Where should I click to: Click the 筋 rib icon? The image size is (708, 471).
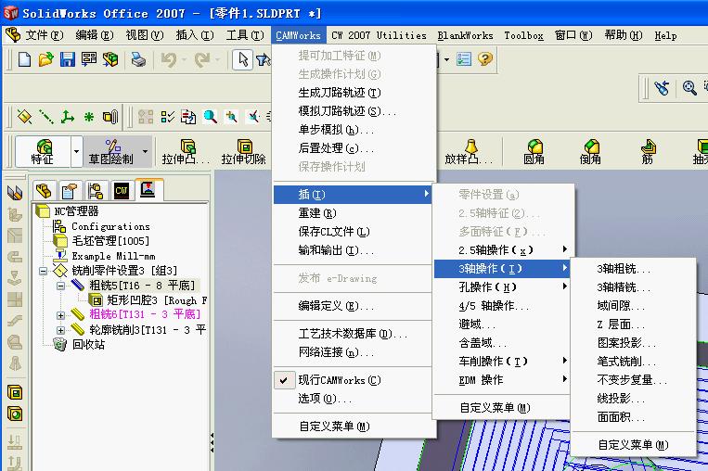point(648,151)
